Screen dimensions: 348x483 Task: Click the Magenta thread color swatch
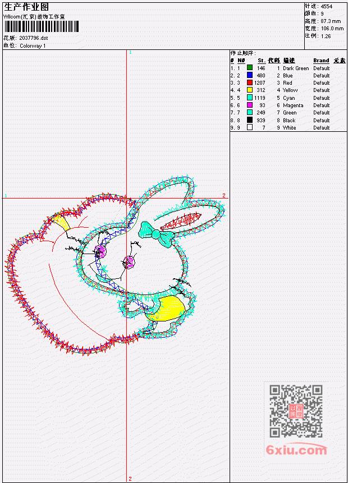250,105
